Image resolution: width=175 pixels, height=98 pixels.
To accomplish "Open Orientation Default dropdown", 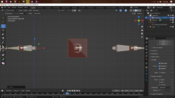I will [x=22, y=13].
